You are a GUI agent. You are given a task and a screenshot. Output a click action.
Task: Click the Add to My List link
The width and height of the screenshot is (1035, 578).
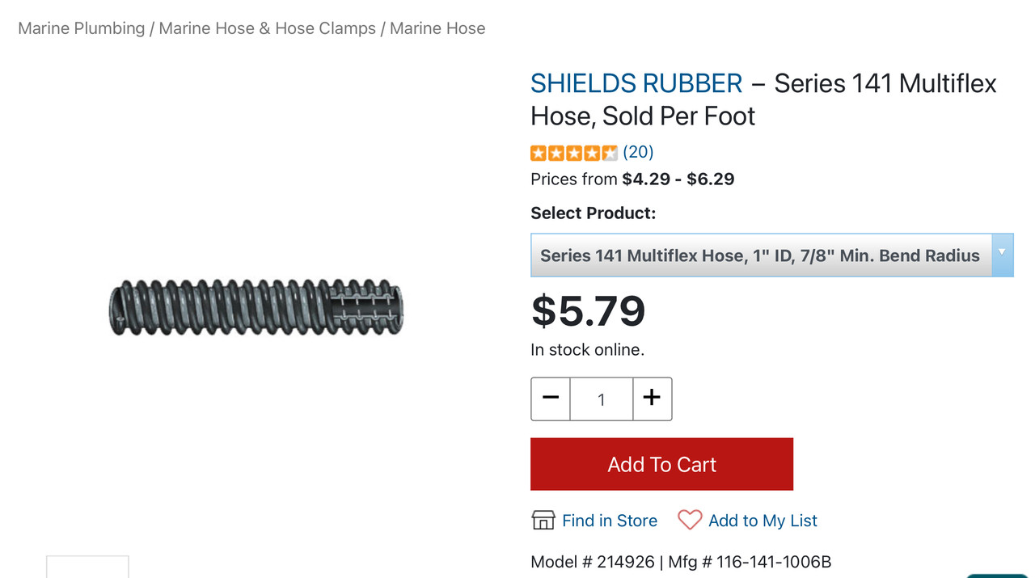click(x=763, y=521)
